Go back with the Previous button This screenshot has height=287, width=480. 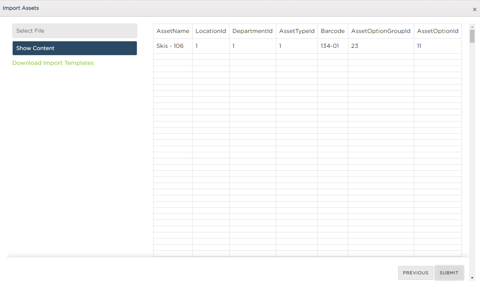click(x=416, y=273)
